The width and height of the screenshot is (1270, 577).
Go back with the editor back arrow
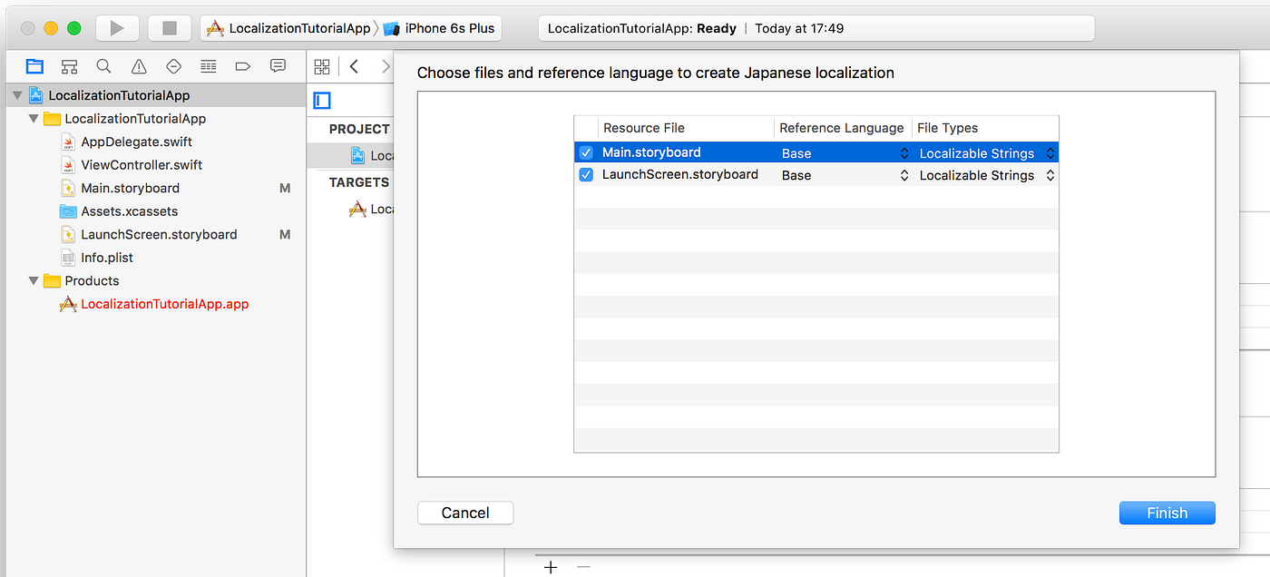pyautogui.click(x=355, y=66)
